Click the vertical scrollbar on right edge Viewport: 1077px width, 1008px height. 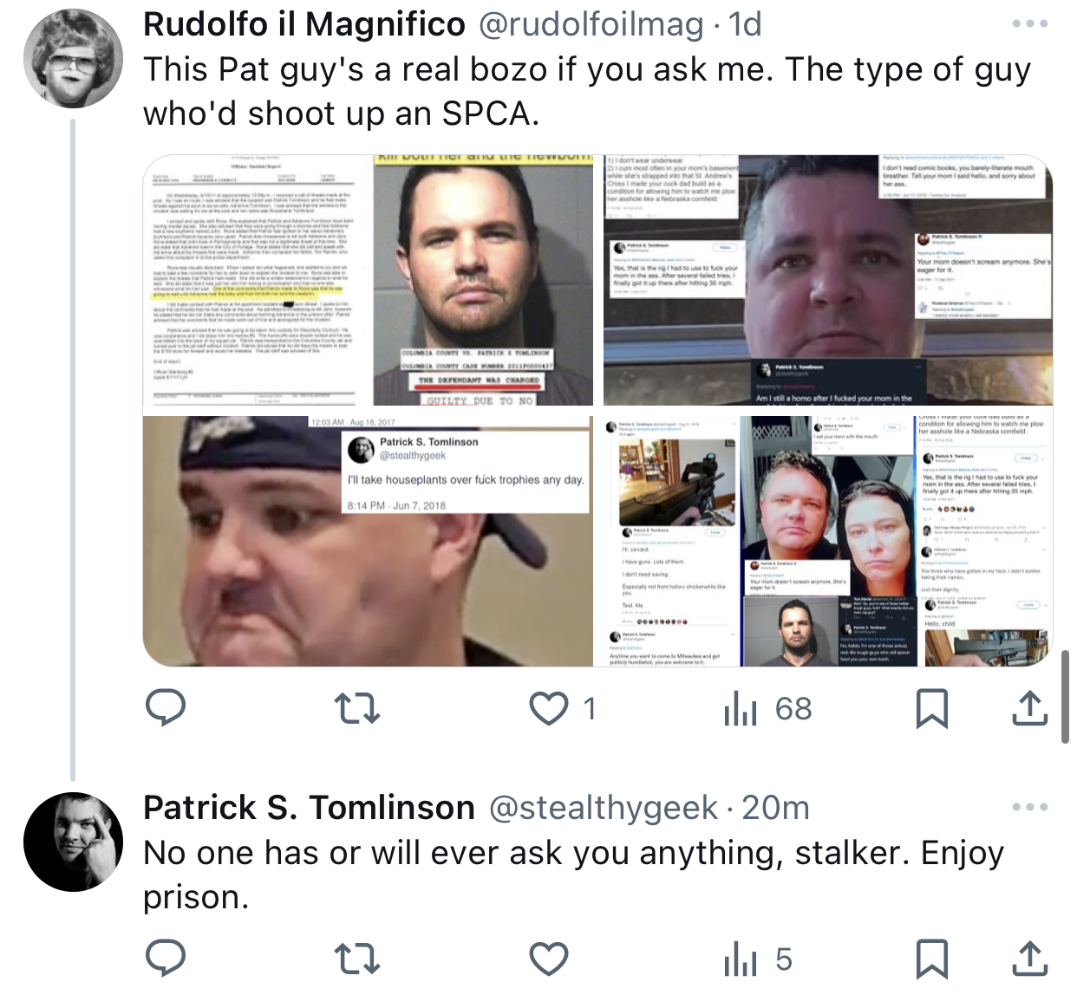[x=1065, y=697]
